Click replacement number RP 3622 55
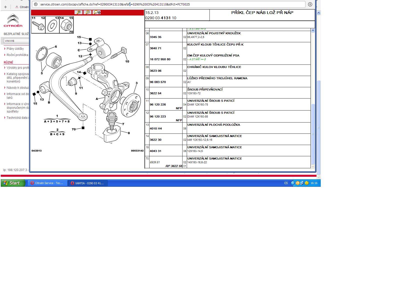 tap(174, 166)
